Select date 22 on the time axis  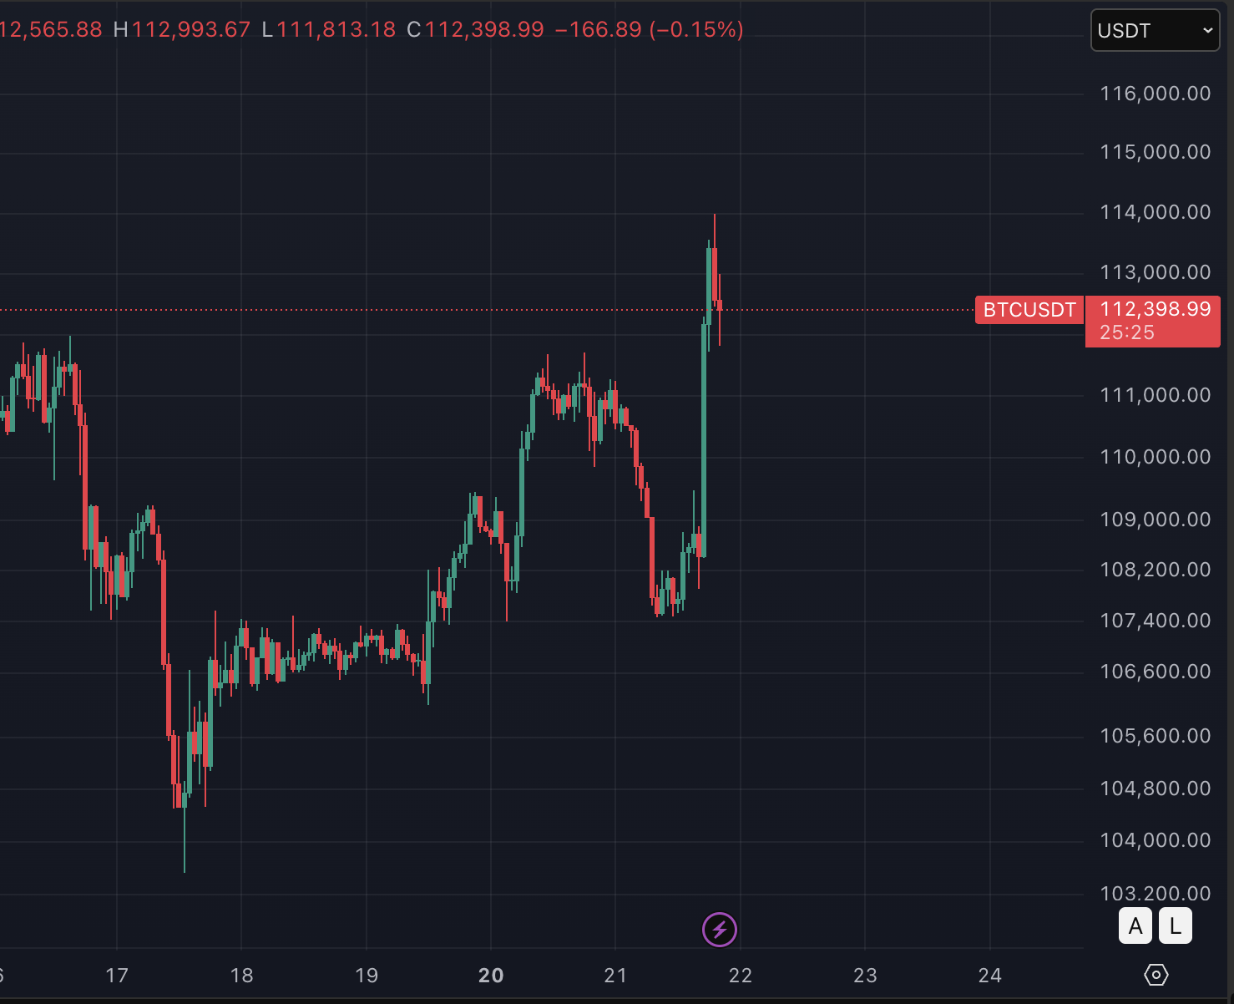click(x=741, y=976)
